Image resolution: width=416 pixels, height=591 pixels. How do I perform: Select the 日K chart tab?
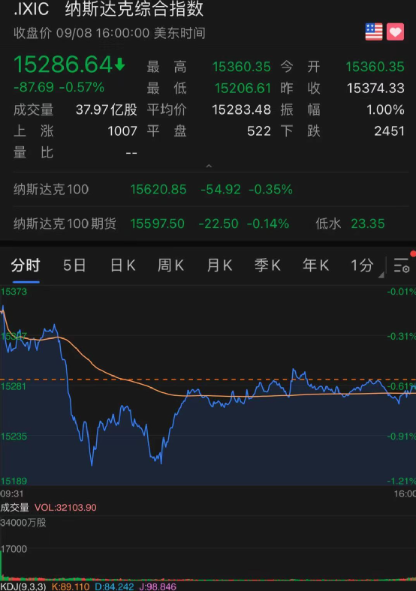[x=123, y=265]
